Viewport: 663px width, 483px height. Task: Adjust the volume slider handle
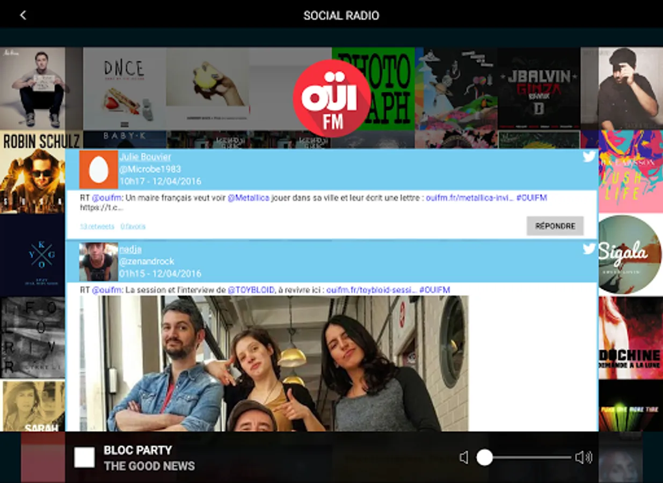click(485, 457)
